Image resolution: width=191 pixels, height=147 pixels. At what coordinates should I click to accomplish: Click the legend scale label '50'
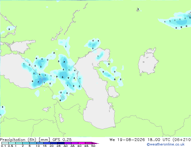[x=93, y=146]
